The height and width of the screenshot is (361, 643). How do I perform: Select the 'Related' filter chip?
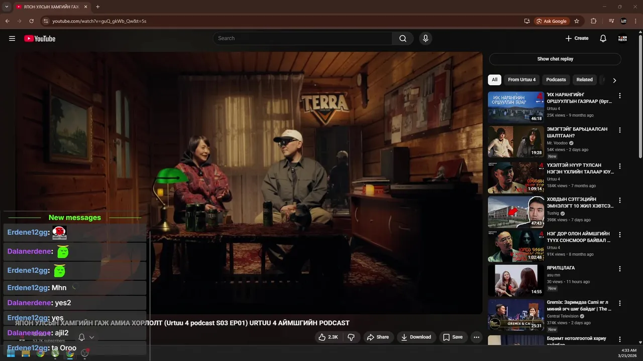pos(584,80)
